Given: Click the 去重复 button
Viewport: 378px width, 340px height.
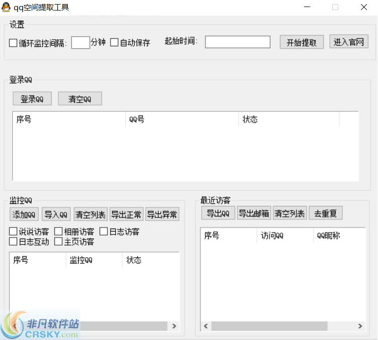Looking at the screenshot, I should 325,213.
